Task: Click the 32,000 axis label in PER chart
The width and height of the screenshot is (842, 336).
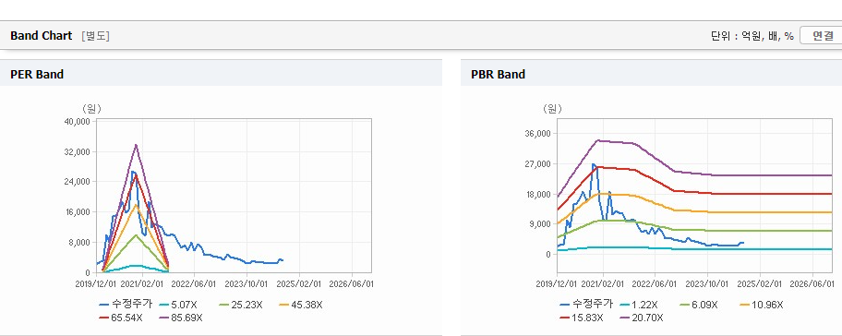Action: coord(77,152)
